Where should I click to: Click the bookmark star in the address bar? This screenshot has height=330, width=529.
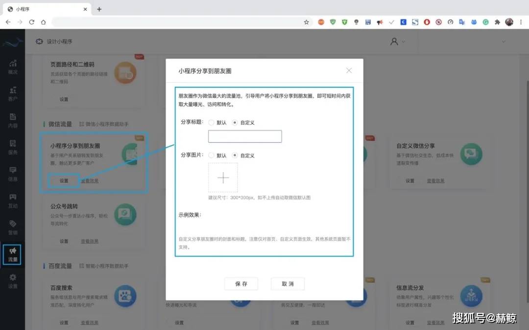[x=305, y=22]
